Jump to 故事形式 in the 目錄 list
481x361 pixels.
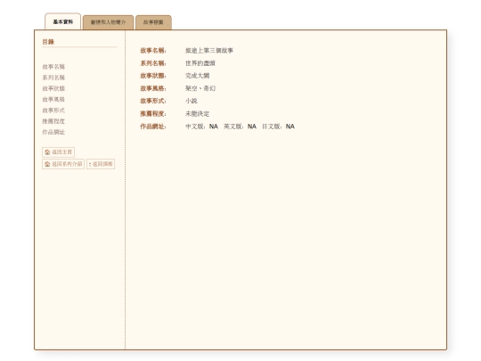(53, 111)
